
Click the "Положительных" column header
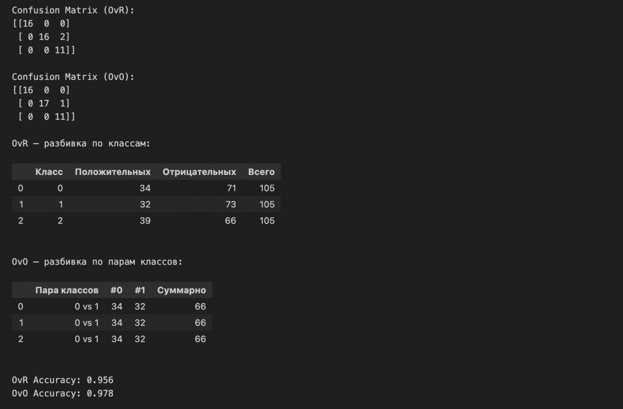tap(113, 172)
